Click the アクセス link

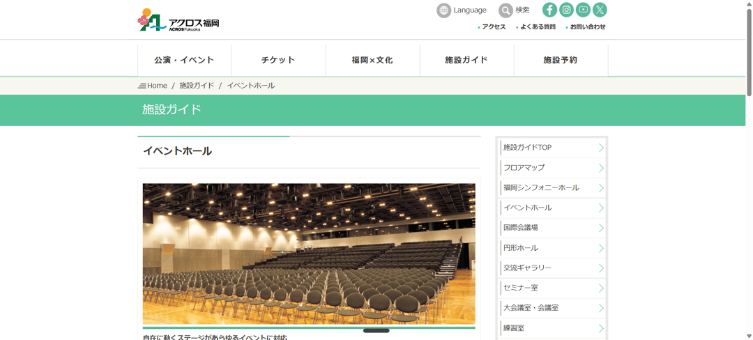point(494,27)
